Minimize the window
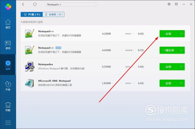This screenshot has height=129, width=195. coord(184,4)
